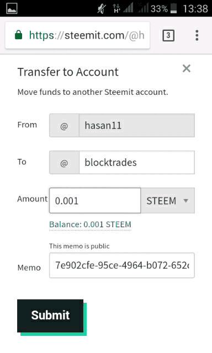Image resolution: width=212 pixels, height=353 pixels.
Task: Click the Memo input field
Action: point(122,265)
